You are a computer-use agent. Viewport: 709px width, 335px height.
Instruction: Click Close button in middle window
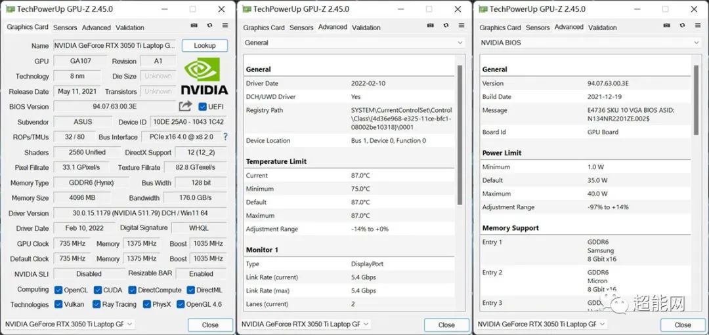click(446, 325)
